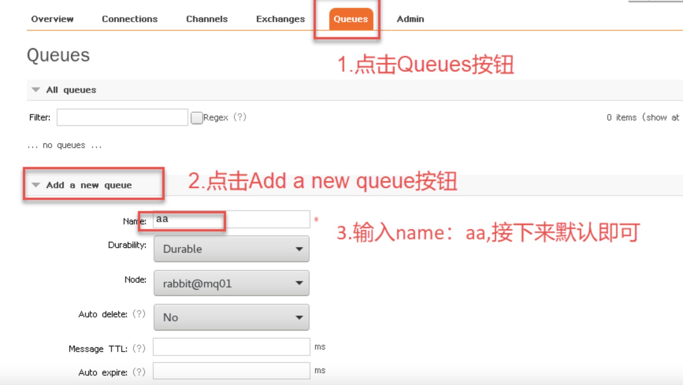Click the Auto delete help (?) icon
Image resolution: width=683 pixels, height=385 pixels.
[139, 314]
